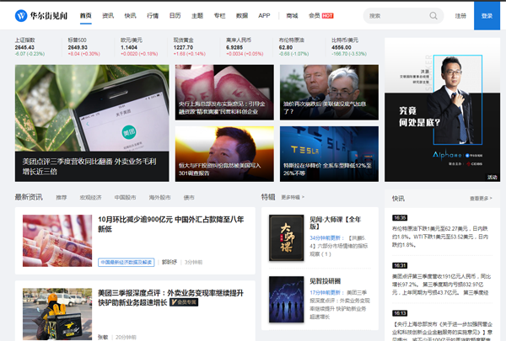Click the delivery rider thumbnail
This screenshot has width=506, height=341.
[57, 314]
